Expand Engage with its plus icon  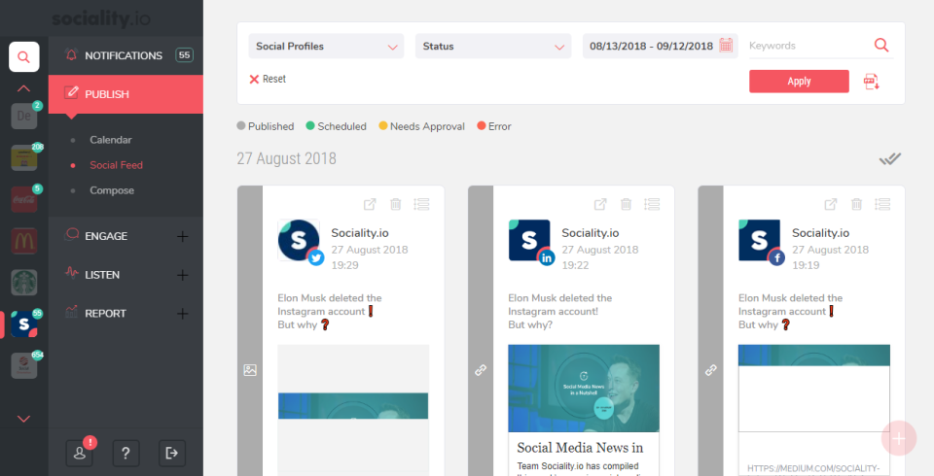[183, 236]
